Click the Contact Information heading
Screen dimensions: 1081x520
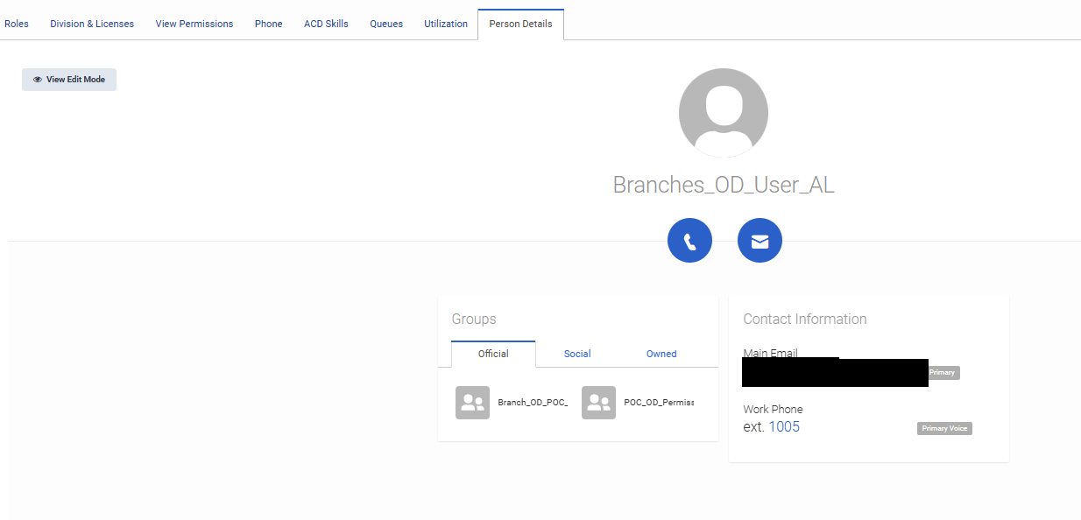pos(805,320)
